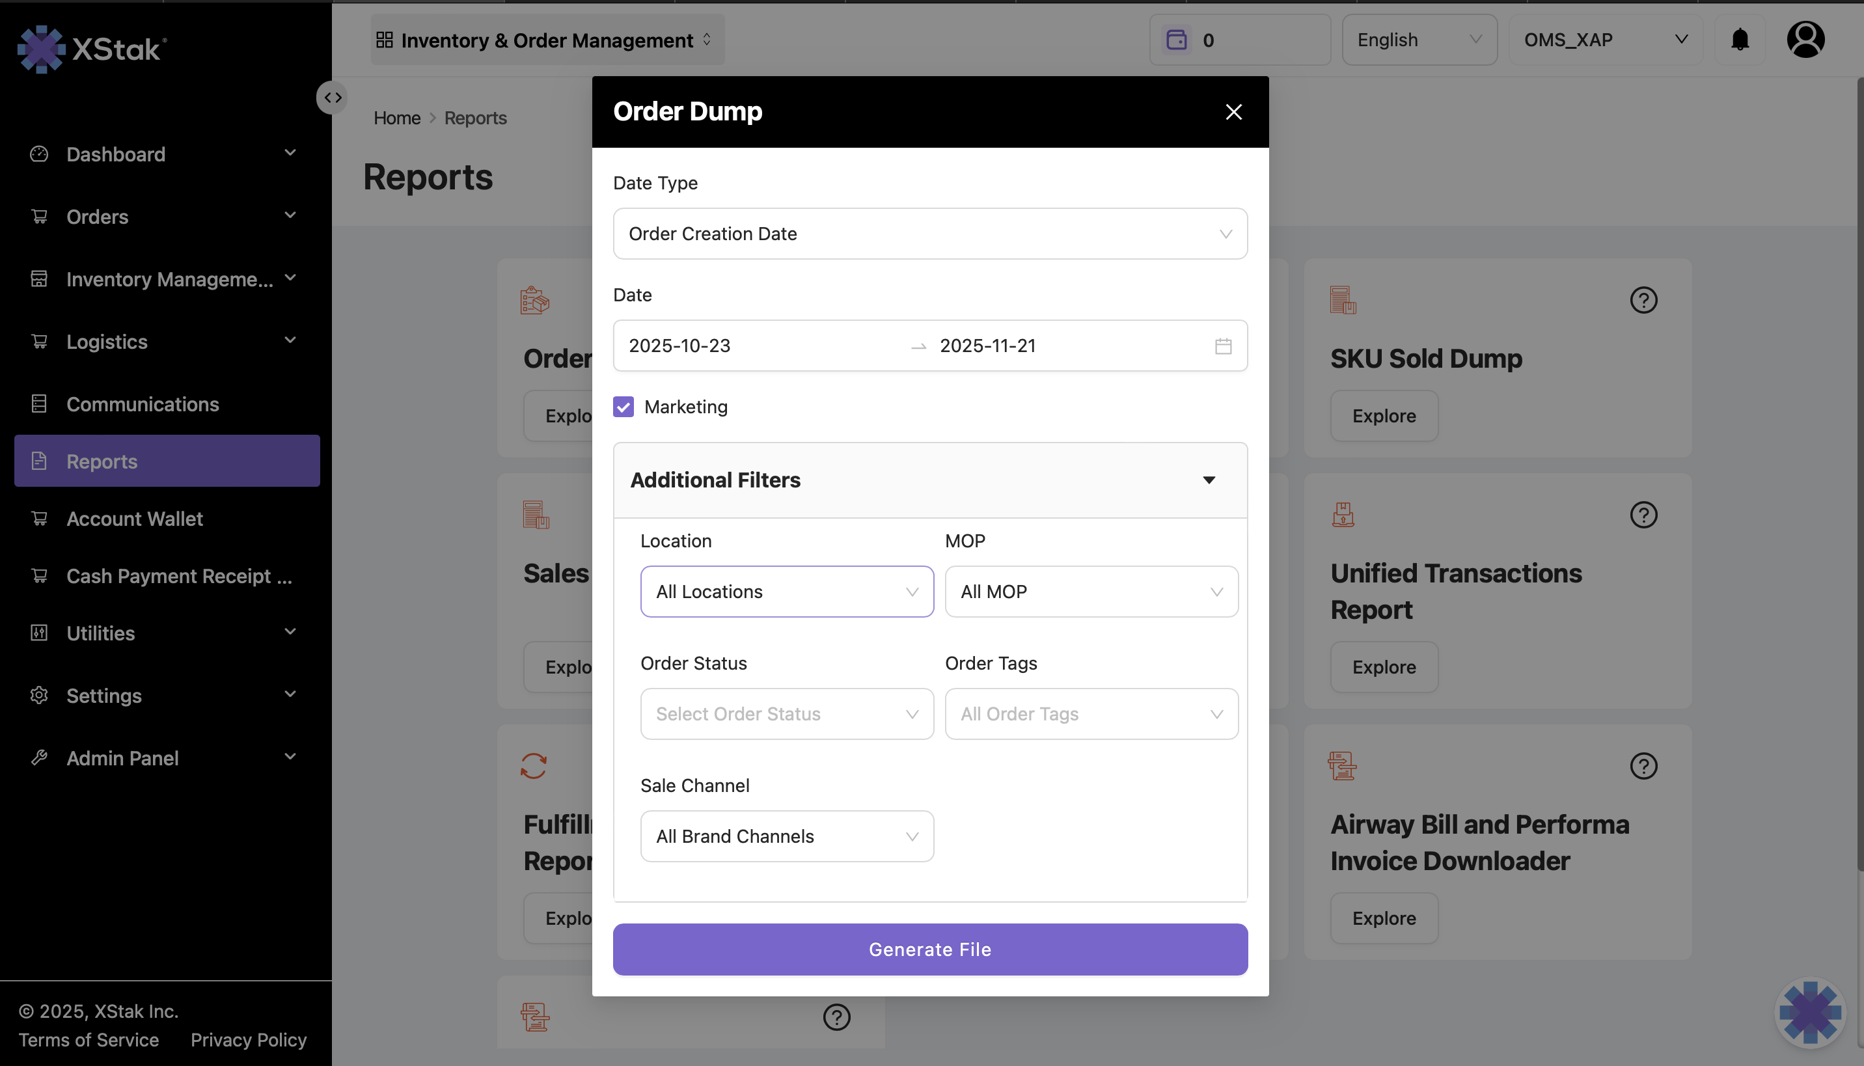The height and width of the screenshot is (1066, 1864).
Task: Click help icon on Unified Transactions Report
Action: 1643,515
